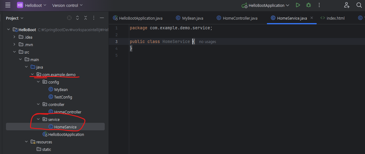365x154 pixels.
Task: Collapse the main folder
Action: (x=20, y=60)
